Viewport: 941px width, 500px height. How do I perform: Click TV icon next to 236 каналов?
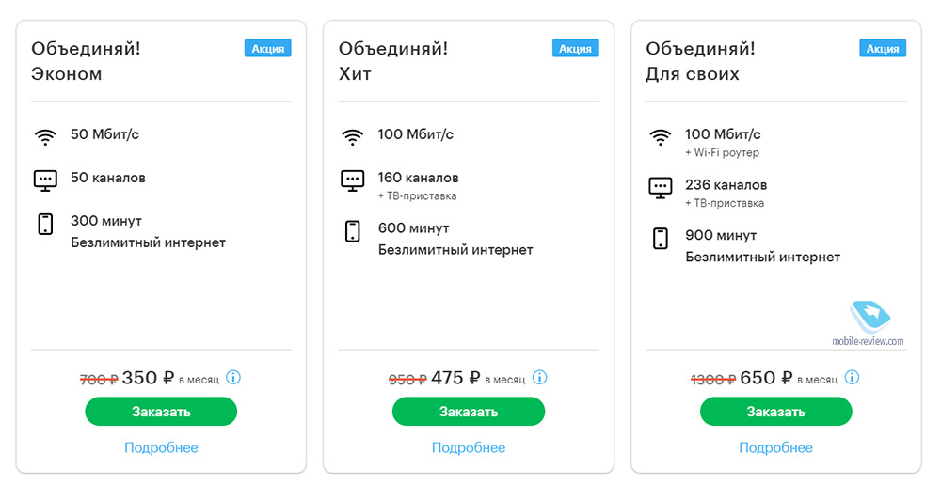click(660, 187)
